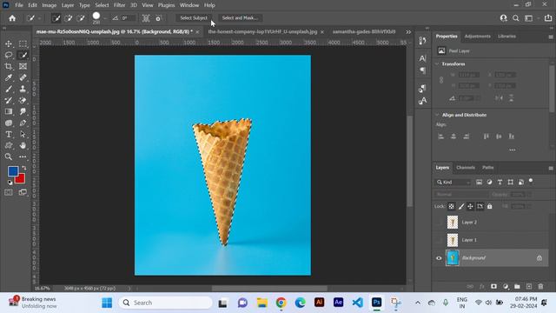Select the Path Selection tool

click(x=23, y=135)
